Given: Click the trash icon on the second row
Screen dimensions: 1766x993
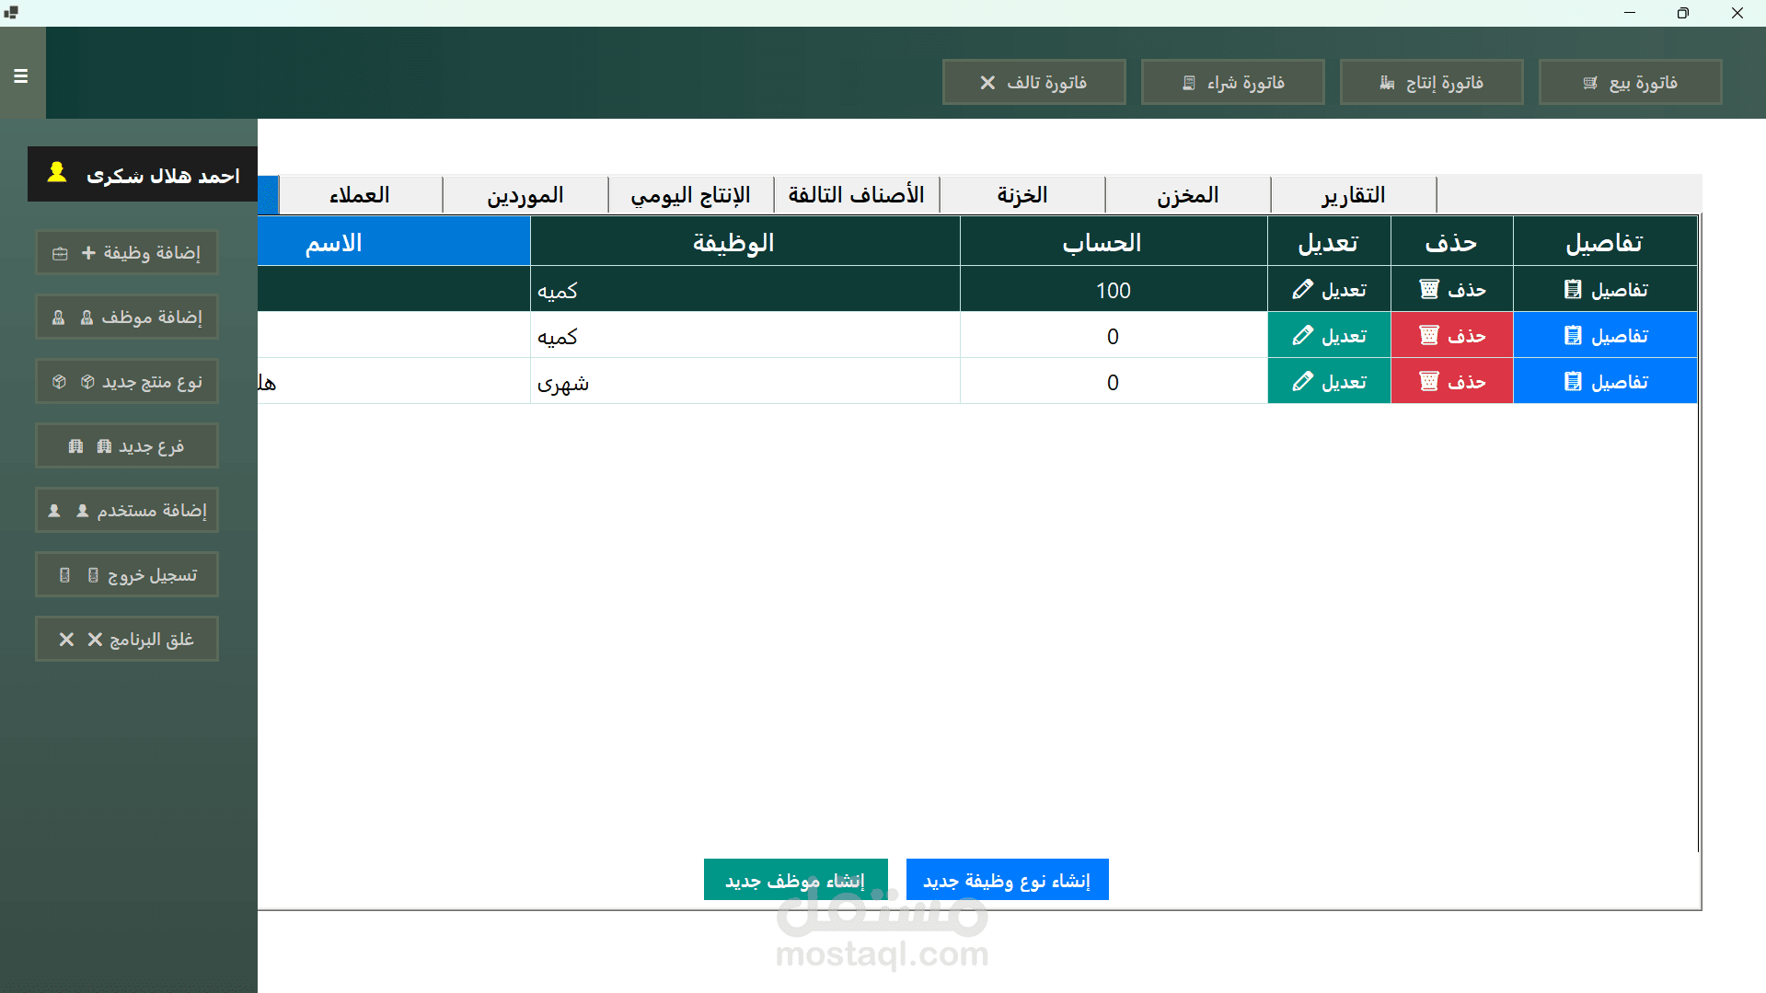Looking at the screenshot, I should [x=1429, y=335].
